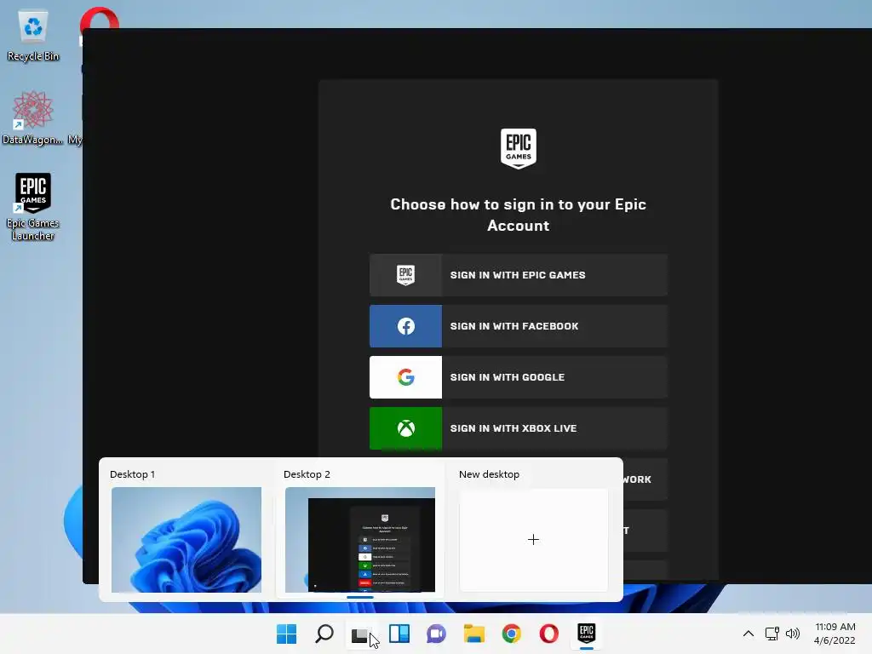The width and height of the screenshot is (872, 654).
Task: Open File Explorer from taskbar
Action: coord(473,634)
